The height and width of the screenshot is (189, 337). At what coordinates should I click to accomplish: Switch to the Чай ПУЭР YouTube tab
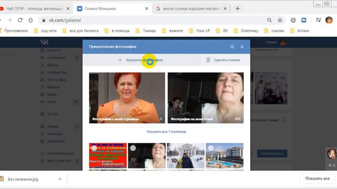[34, 8]
